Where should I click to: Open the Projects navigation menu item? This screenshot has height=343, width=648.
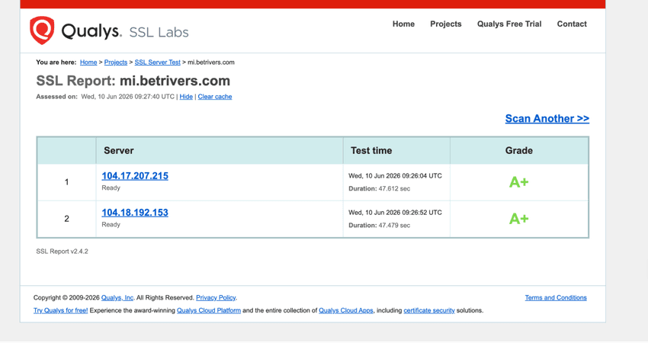tap(445, 24)
